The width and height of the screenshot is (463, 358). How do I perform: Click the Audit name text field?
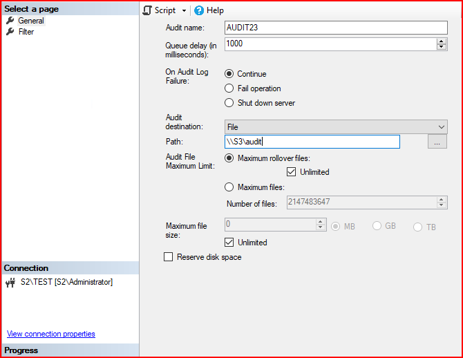[x=336, y=28]
